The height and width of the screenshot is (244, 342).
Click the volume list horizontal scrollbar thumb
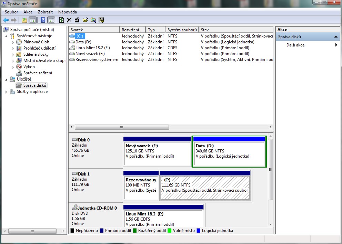[x=122, y=127]
